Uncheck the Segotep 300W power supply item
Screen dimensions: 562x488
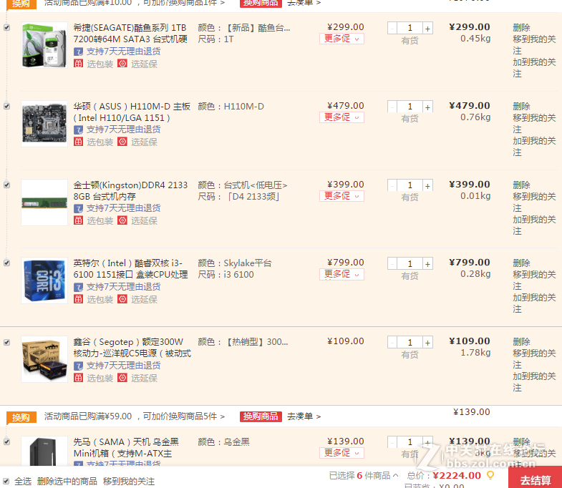click(6, 343)
